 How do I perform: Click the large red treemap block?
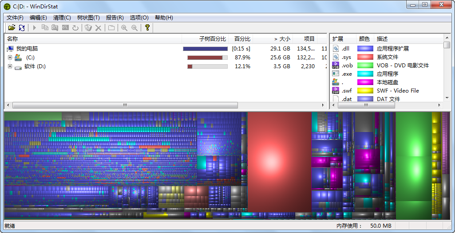(279, 162)
